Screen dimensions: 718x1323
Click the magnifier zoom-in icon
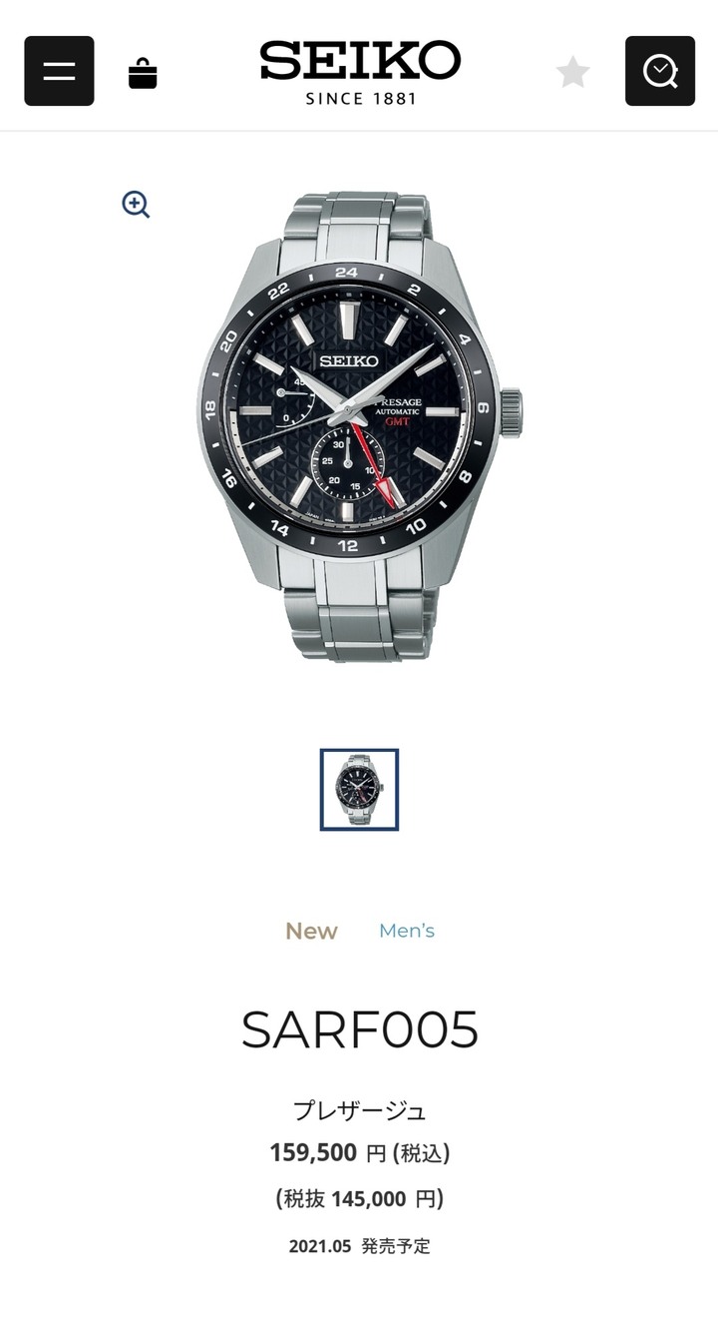[136, 205]
